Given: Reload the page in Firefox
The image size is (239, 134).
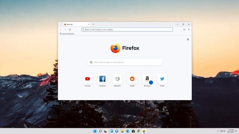Looking at the screenshot, I should (70, 29).
